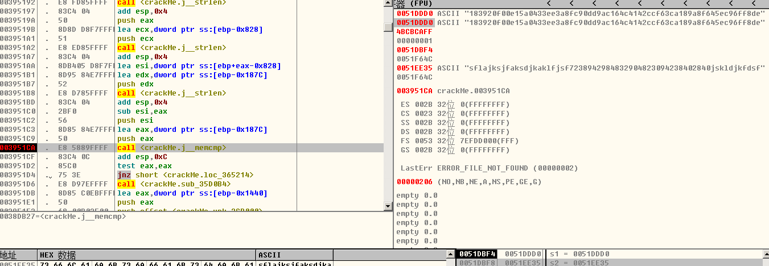The width and height of the screenshot is (769, 266).
Task: Click info line 0038DB27=<crackMe.j__memcmp>
Action: coord(63,217)
